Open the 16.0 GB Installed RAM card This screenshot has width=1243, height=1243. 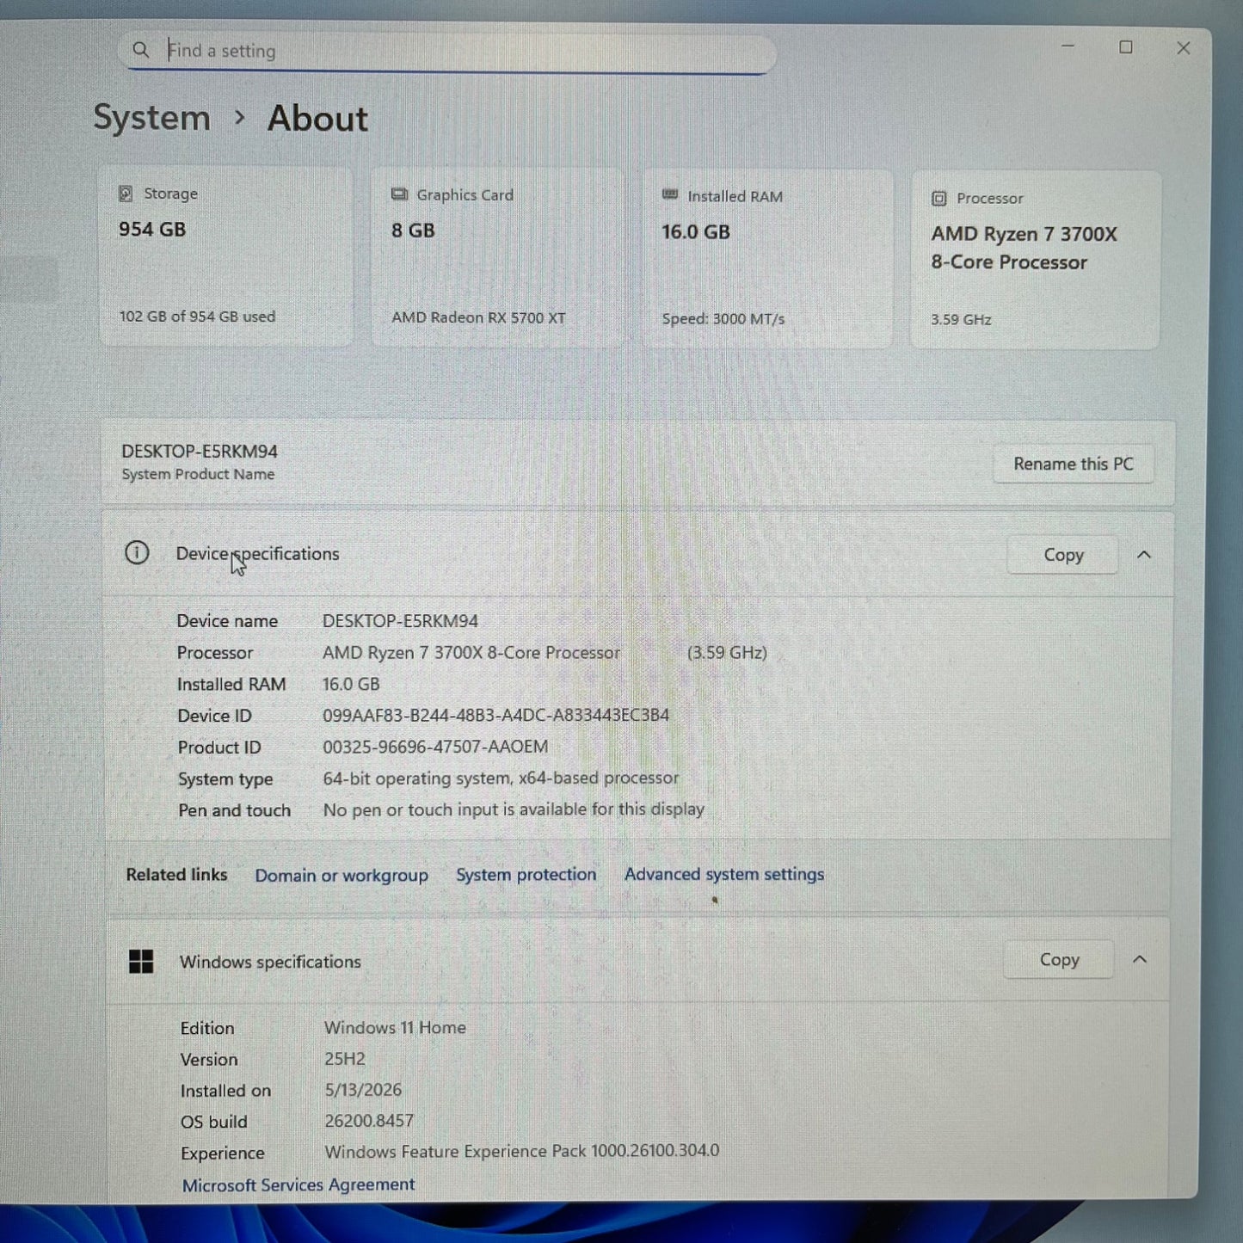pos(767,259)
